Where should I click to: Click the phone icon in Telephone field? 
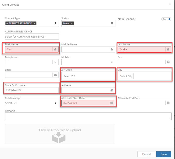click(x=55, y=62)
